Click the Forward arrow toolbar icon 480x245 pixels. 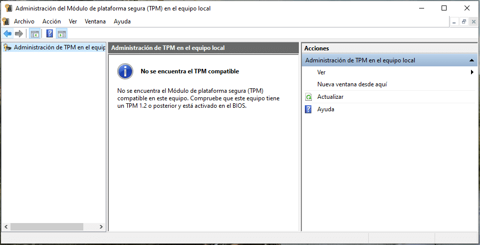click(x=19, y=33)
